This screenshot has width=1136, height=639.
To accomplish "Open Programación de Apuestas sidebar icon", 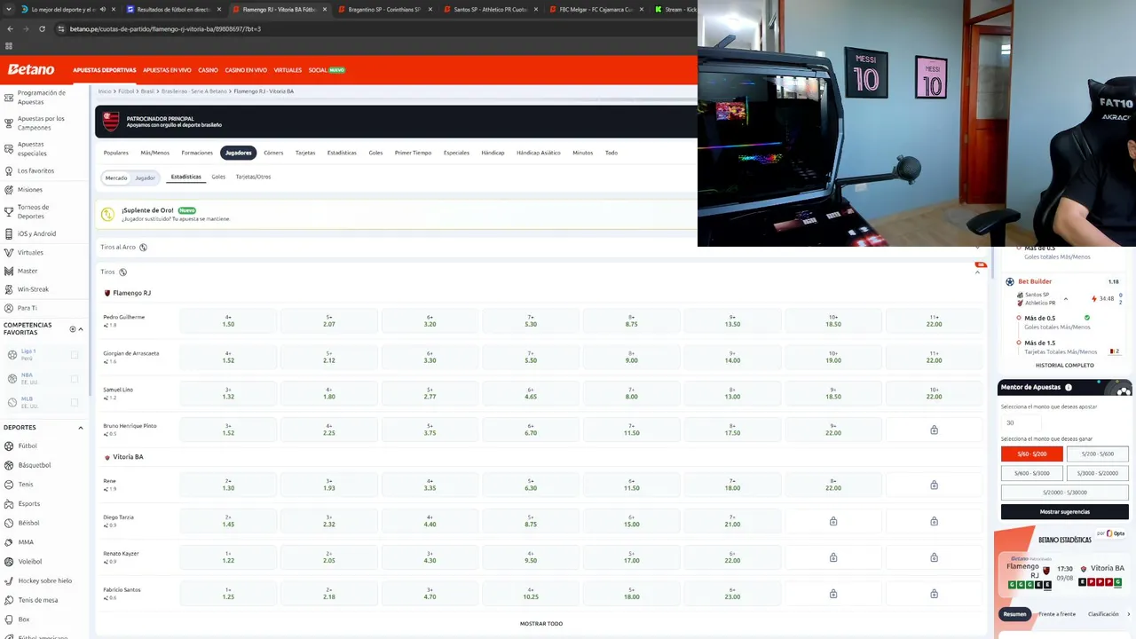I will click(x=8, y=97).
